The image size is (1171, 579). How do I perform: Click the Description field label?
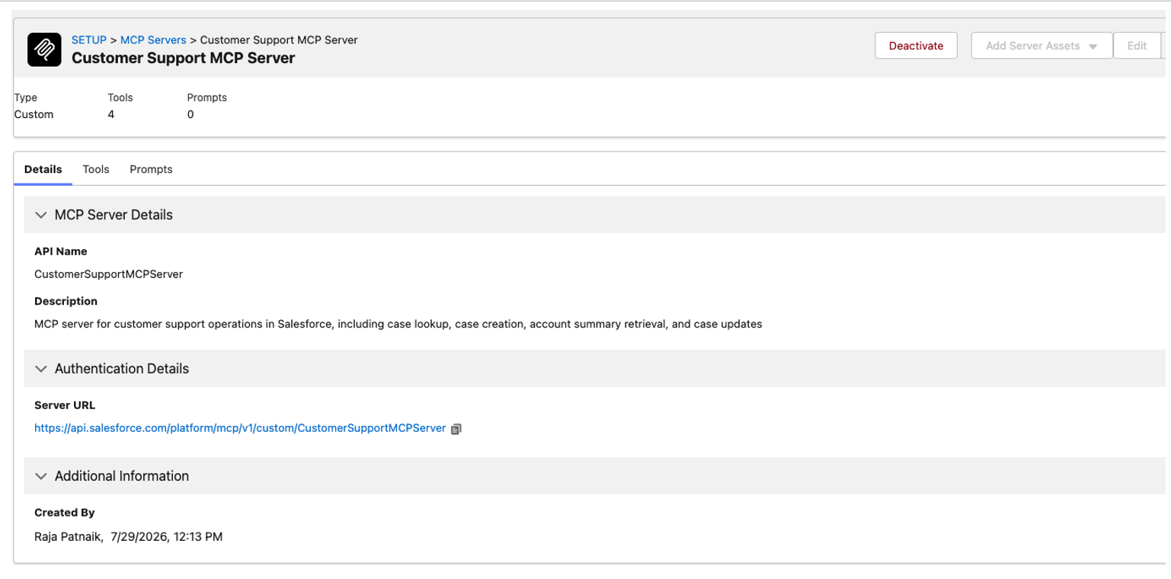pyautogui.click(x=66, y=301)
